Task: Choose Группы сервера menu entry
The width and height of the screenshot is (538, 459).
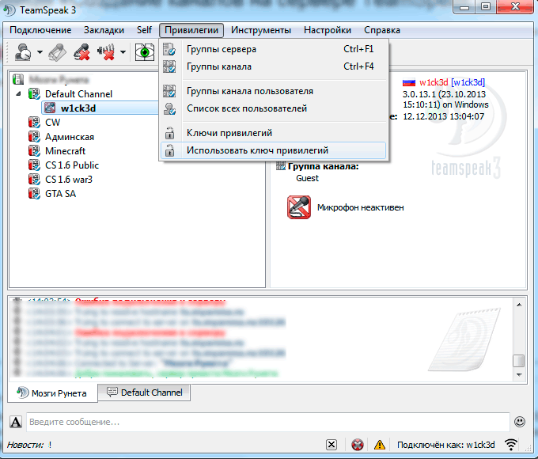Action: (273, 49)
